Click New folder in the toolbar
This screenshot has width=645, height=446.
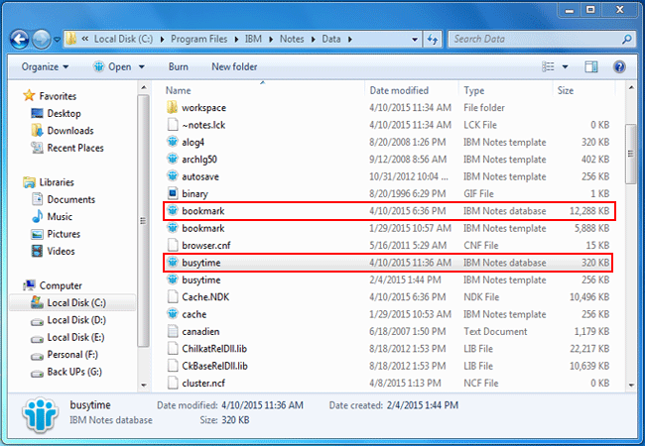coord(234,67)
